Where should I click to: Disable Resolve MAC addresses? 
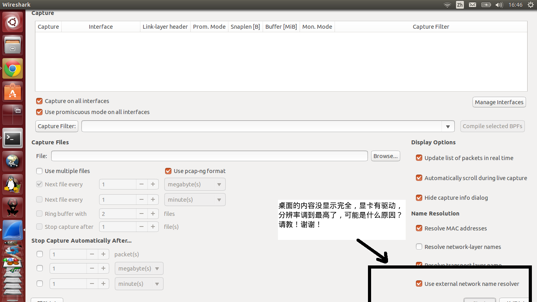[x=419, y=228]
